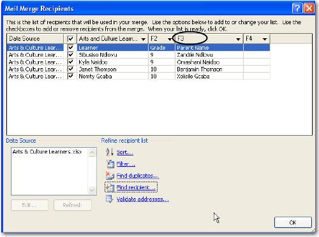Click the Xolisile Gcaba parent cell

(x=209, y=76)
